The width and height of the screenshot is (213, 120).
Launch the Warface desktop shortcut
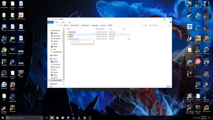[206, 74]
